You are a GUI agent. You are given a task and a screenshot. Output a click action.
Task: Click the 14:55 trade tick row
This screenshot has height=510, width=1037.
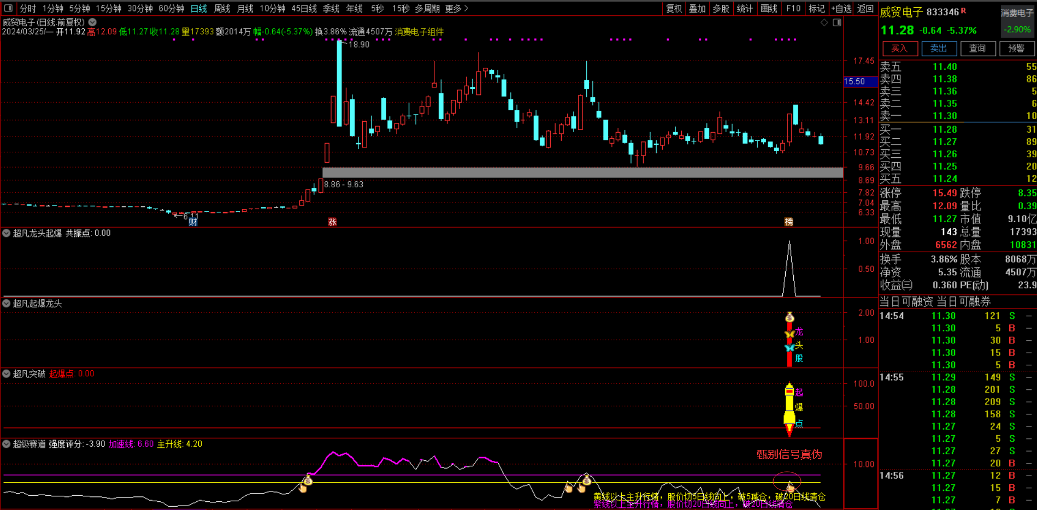click(957, 377)
